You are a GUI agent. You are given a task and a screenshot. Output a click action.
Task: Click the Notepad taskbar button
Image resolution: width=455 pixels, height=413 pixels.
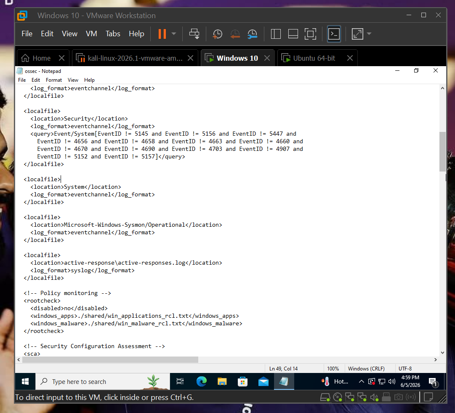point(284,381)
